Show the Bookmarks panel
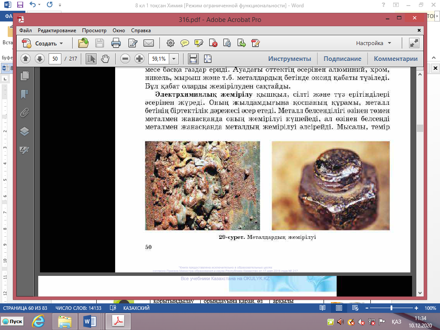 click(24, 94)
